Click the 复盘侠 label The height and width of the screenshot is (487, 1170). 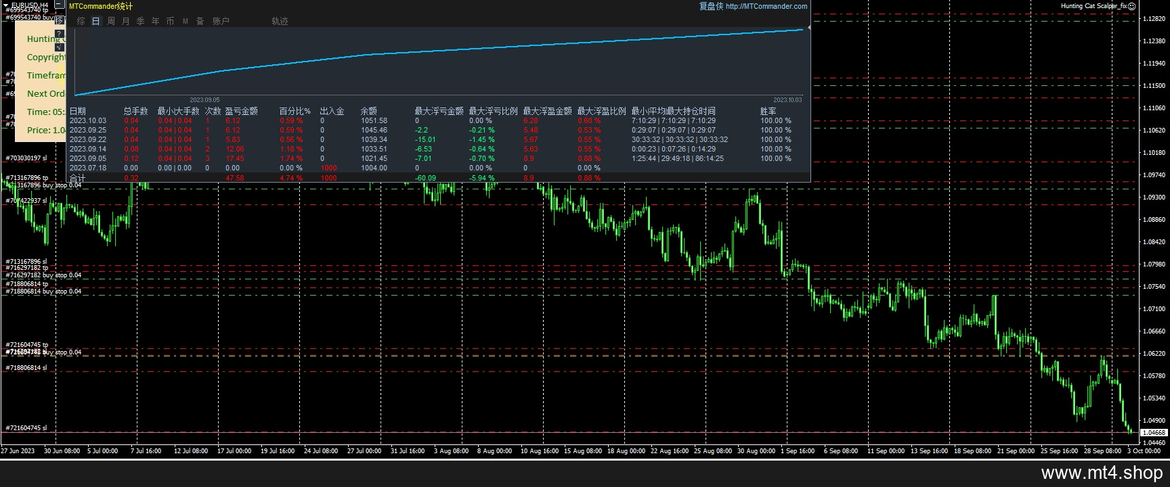pos(711,6)
